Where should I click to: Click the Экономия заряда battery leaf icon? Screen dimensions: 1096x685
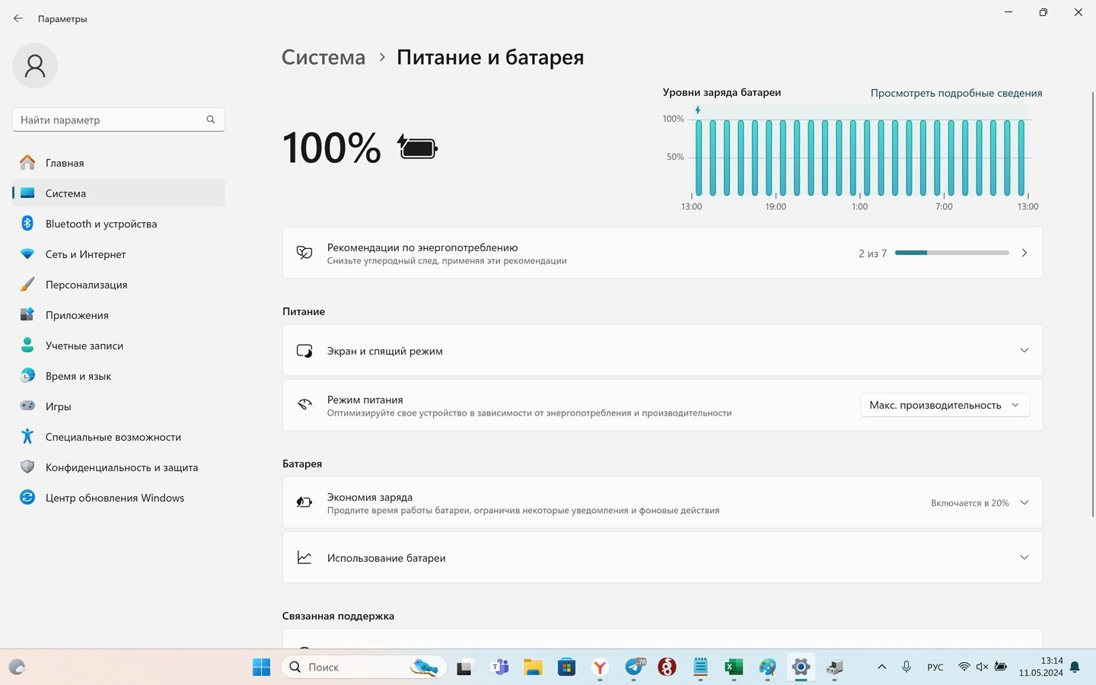(x=304, y=502)
